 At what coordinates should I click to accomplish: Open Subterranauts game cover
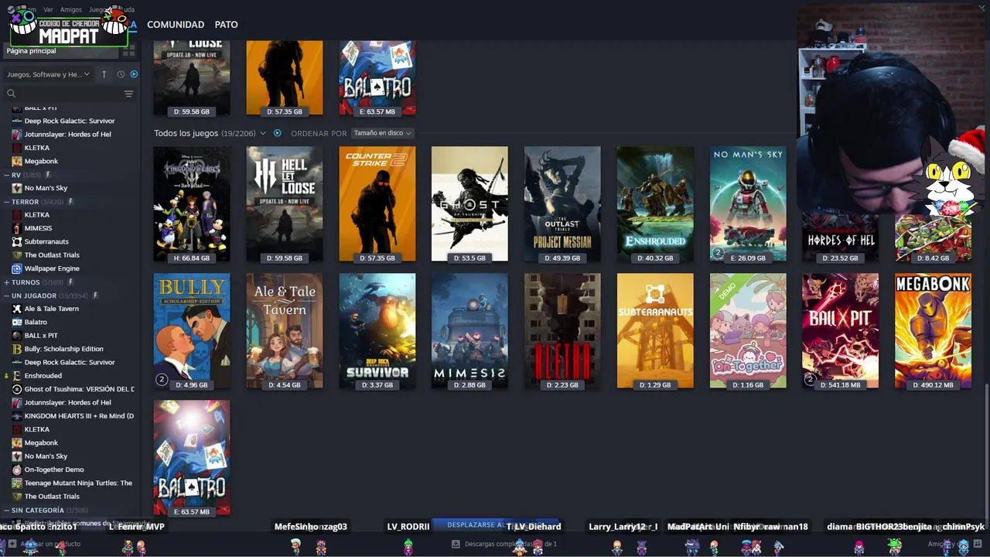click(655, 331)
